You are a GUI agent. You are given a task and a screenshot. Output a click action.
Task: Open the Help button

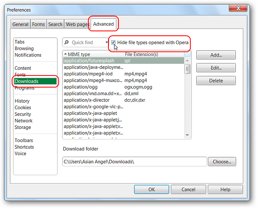click(x=225, y=190)
